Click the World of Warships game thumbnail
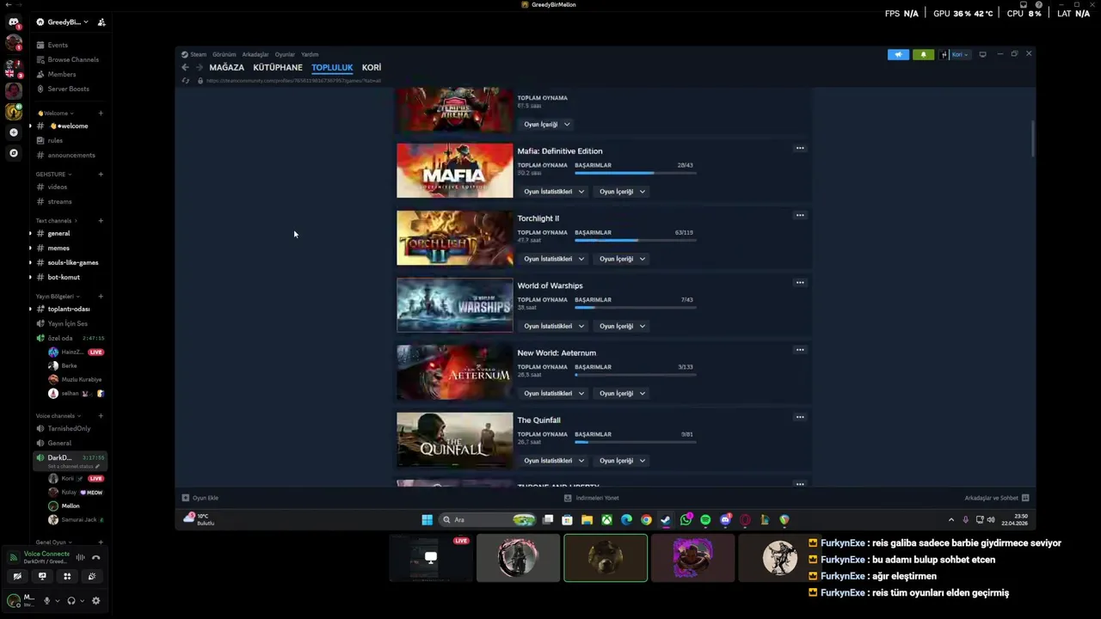Image resolution: width=1101 pixels, height=619 pixels. click(454, 305)
